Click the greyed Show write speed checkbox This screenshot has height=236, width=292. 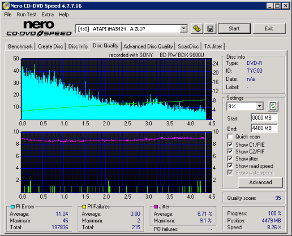(x=230, y=173)
